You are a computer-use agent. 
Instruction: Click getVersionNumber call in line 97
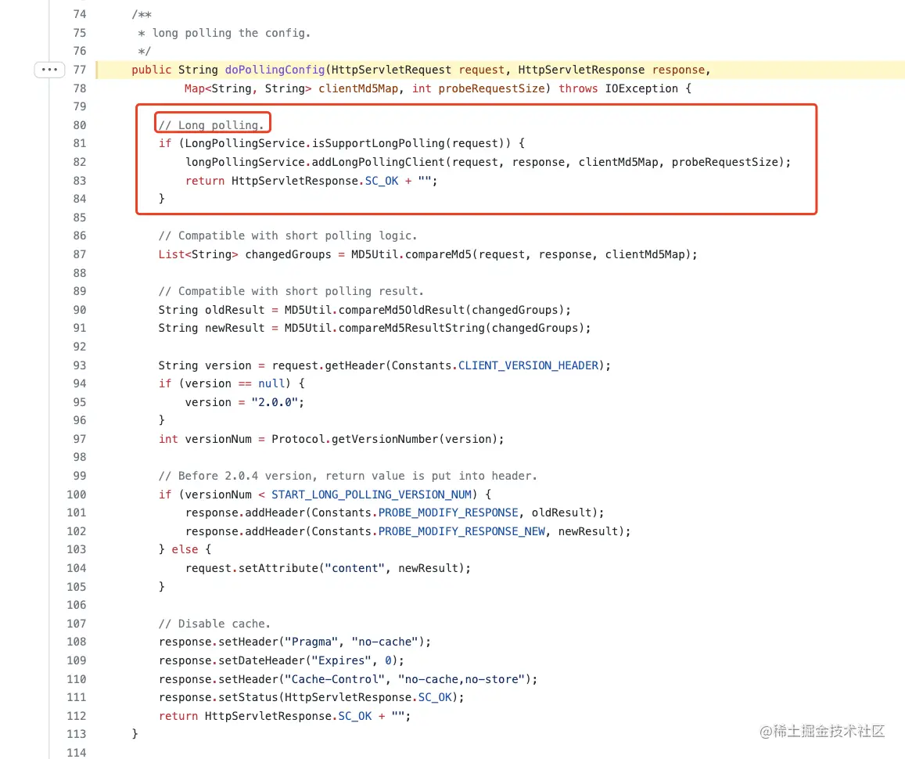[384, 439]
